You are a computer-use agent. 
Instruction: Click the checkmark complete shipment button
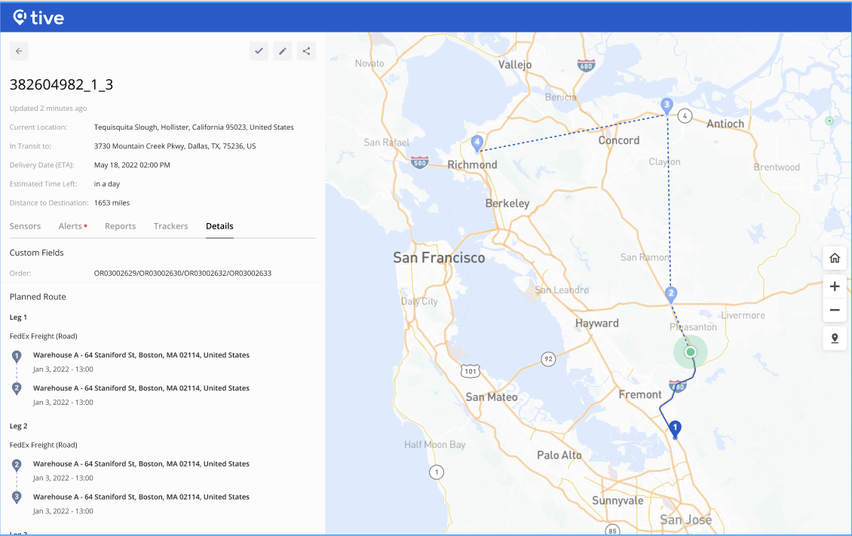pos(259,51)
